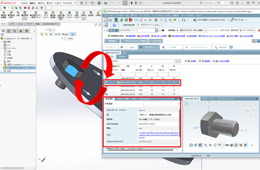260x170 pixels.
Task: Toggle the first variables checkbox above table
Action: (186, 61)
